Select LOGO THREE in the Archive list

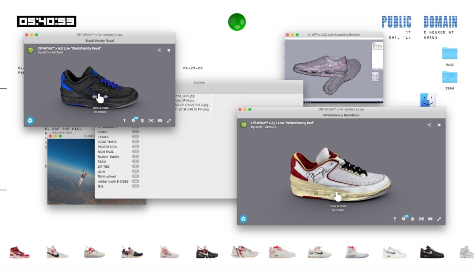[x=118, y=142]
